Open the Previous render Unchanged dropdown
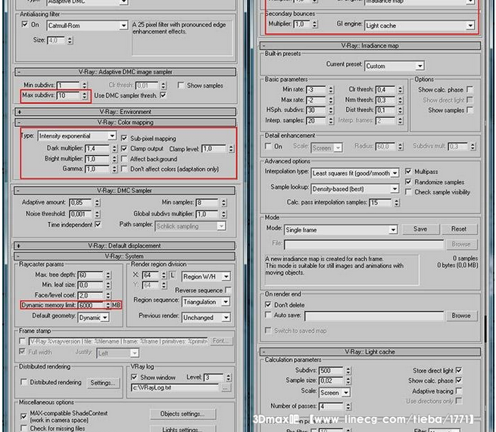The height and width of the screenshot is (432, 496). [x=206, y=317]
